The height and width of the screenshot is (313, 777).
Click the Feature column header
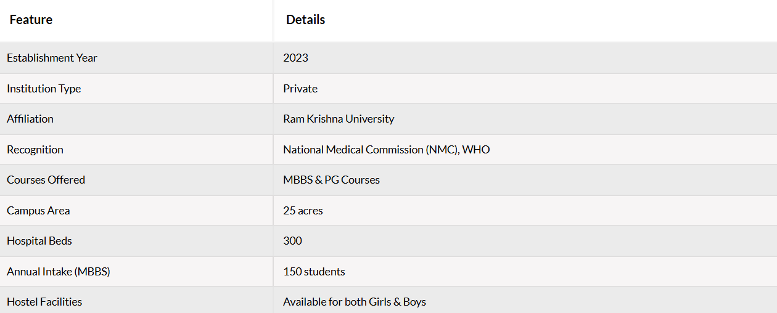(31, 20)
